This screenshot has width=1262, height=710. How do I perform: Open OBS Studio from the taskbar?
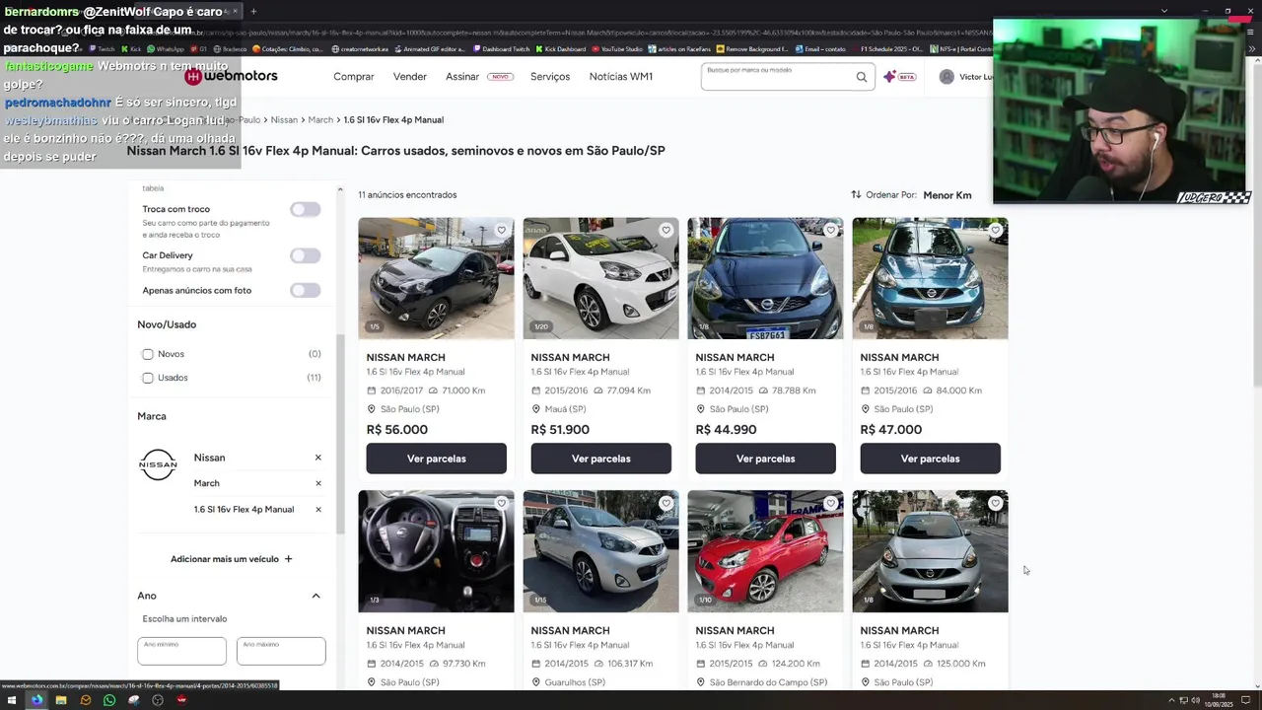(158, 700)
